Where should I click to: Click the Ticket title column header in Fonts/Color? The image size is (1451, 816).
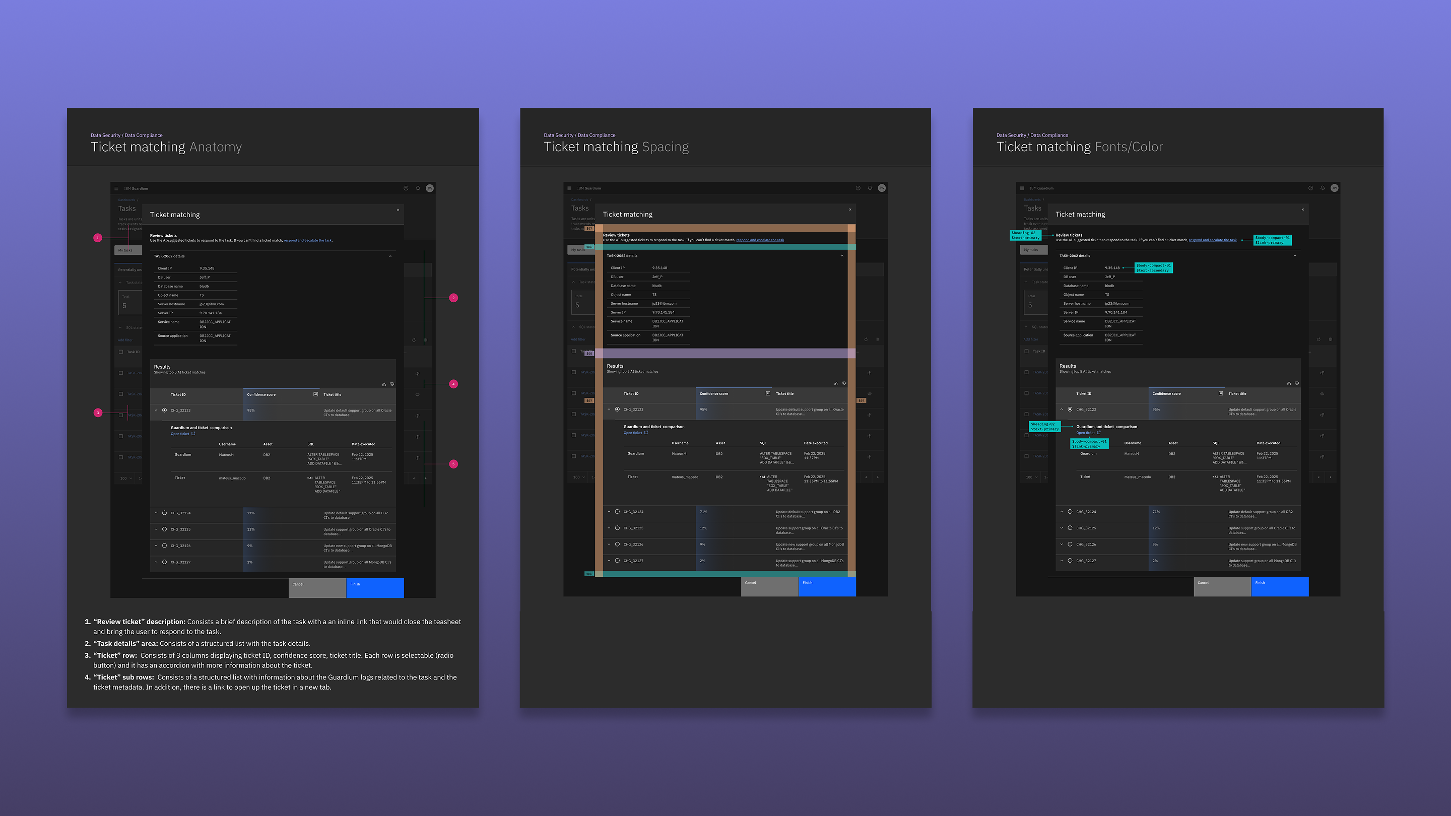tap(1237, 393)
